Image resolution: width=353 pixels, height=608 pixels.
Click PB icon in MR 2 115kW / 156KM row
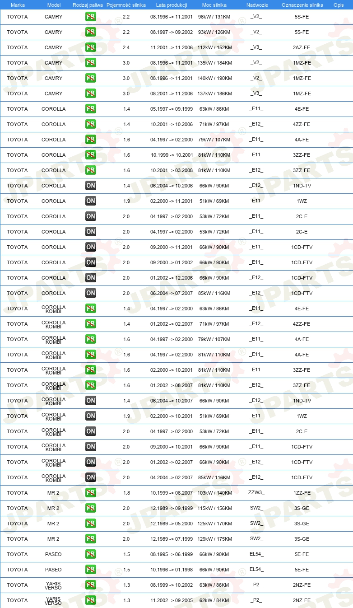90,508
